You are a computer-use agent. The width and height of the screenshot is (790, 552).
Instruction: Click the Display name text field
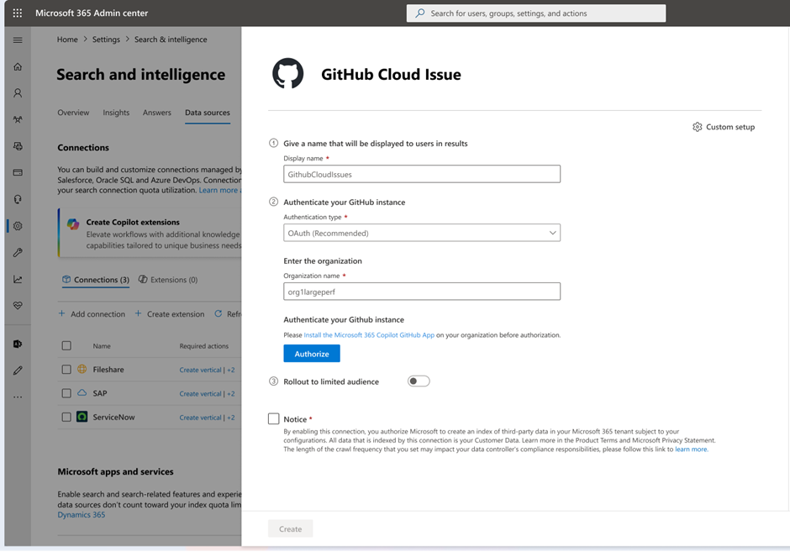[x=422, y=174]
